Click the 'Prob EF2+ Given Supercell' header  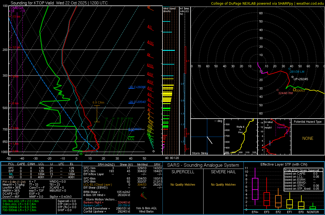point(302,170)
